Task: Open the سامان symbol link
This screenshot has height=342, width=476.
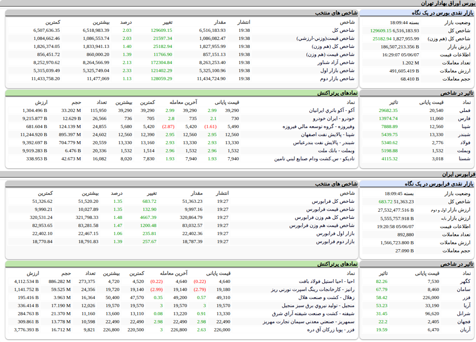Action: (464, 289)
